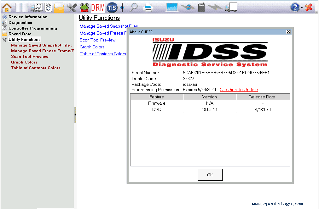Click the green frog icon
319x209 pixels.
(x=84, y=8)
